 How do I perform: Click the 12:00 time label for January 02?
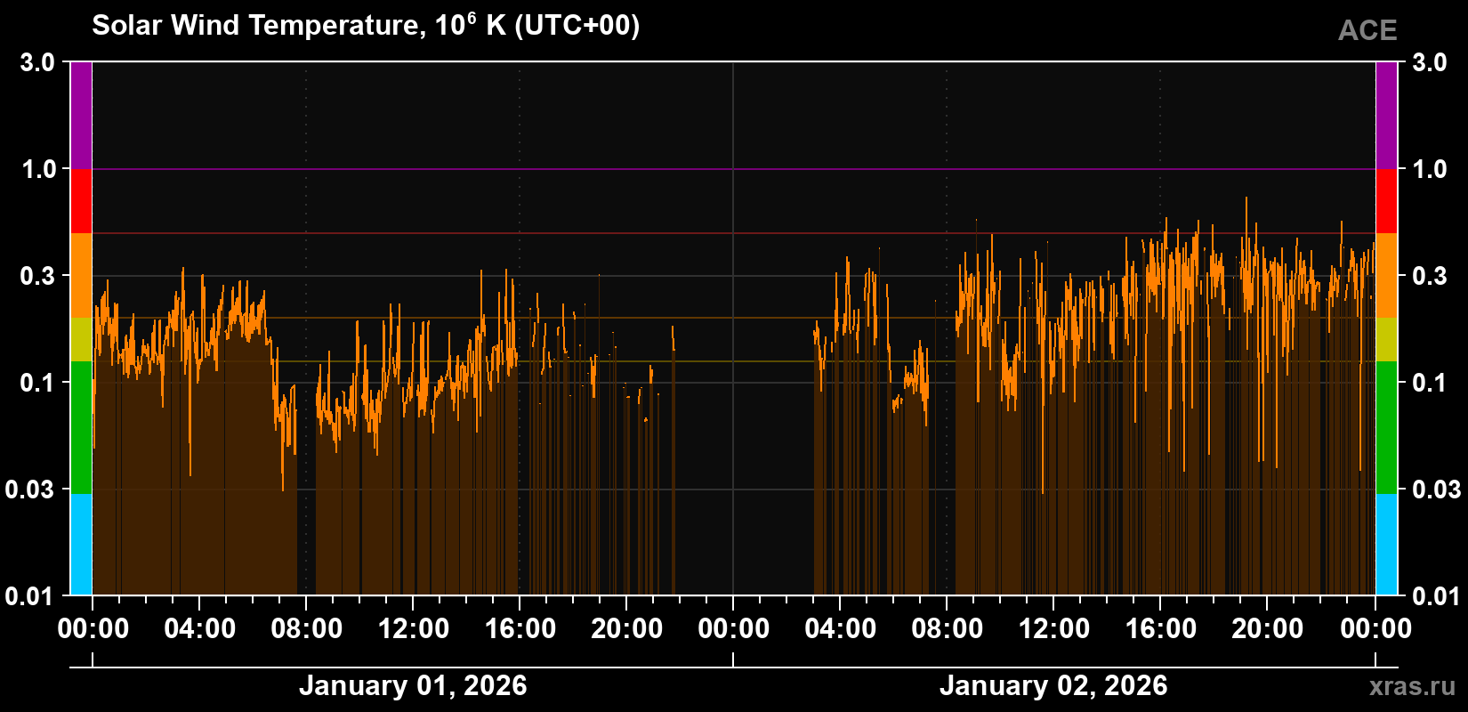(x=1054, y=628)
